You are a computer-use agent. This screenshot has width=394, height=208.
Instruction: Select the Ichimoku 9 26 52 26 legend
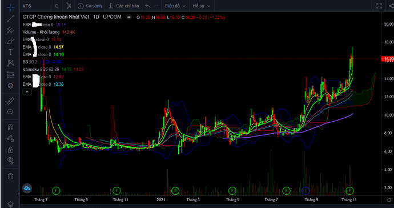(41, 69)
